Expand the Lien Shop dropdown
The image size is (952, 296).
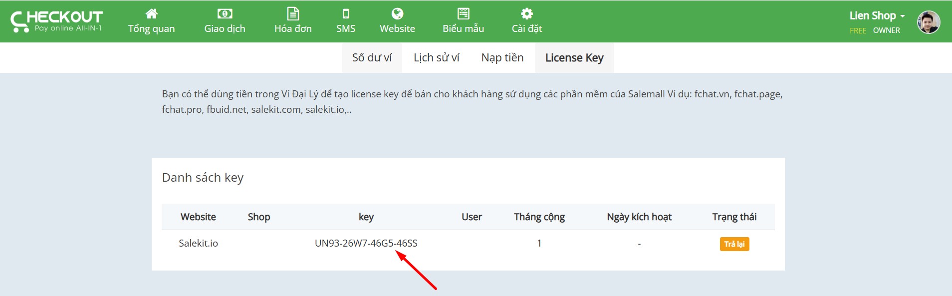pyautogui.click(x=877, y=16)
